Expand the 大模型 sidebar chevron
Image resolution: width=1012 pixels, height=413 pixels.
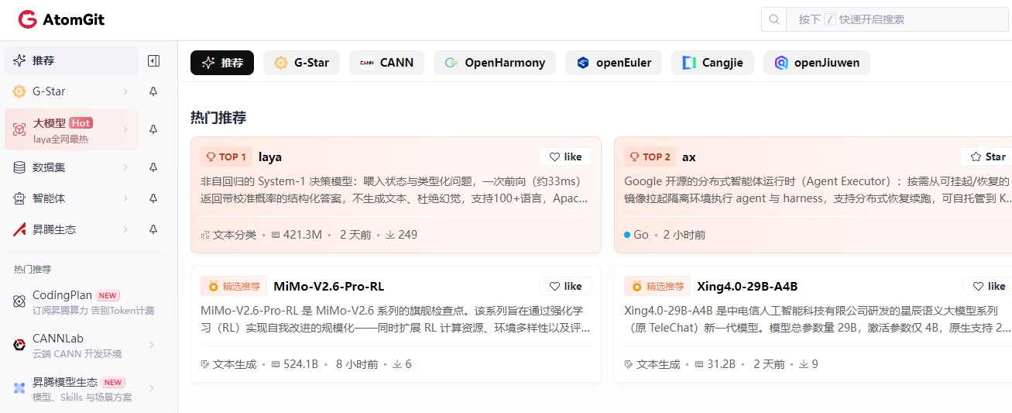click(x=125, y=129)
